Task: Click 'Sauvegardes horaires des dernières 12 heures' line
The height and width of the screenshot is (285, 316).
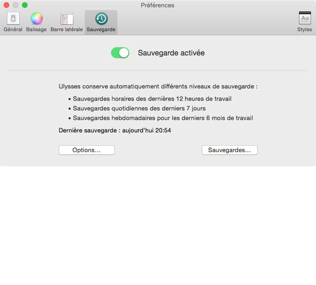Action: click(152, 99)
